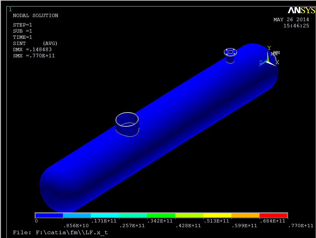Viewport: 316px width, 238px height.
Task: Click the legend value .856E+10
Action: (76, 226)
